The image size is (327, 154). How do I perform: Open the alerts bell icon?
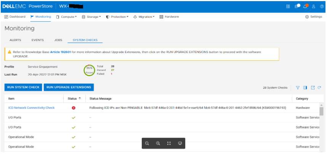point(306,6)
